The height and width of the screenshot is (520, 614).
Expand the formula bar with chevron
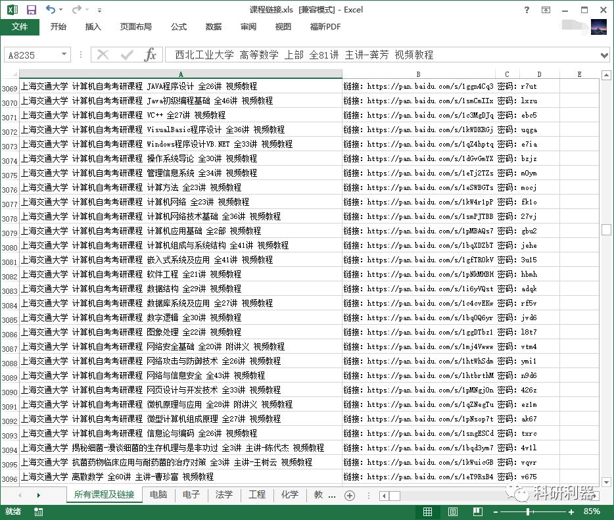(x=604, y=55)
